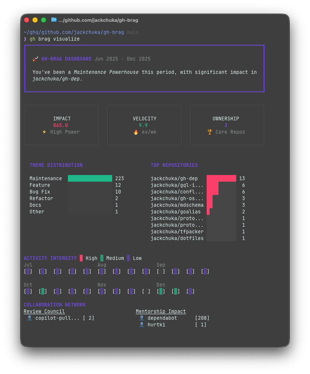Screen dimensions: 310x374
Task: Expand the Review Council section
Action: (x=44, y=311)
